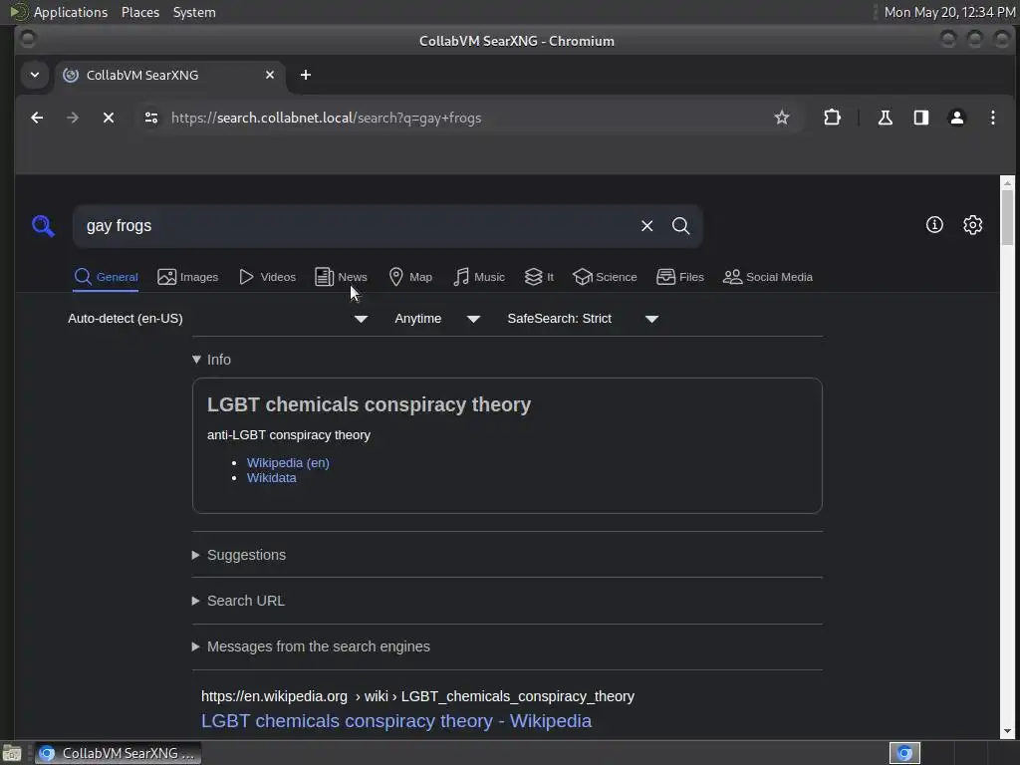Switch to the It tab
1020x765 pixels.
(x=539, y=277)
